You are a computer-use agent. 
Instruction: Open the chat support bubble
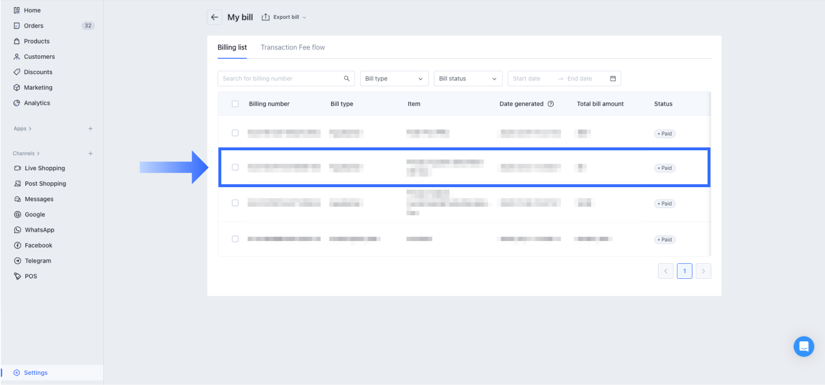point(804,346)
